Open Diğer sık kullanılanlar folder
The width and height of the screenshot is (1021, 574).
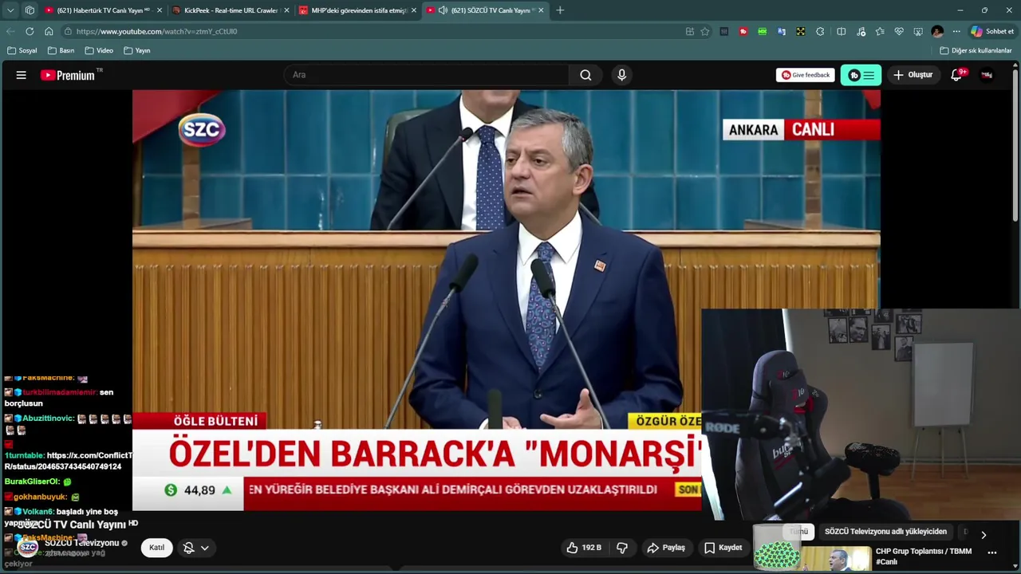click(x=976, y=50)
